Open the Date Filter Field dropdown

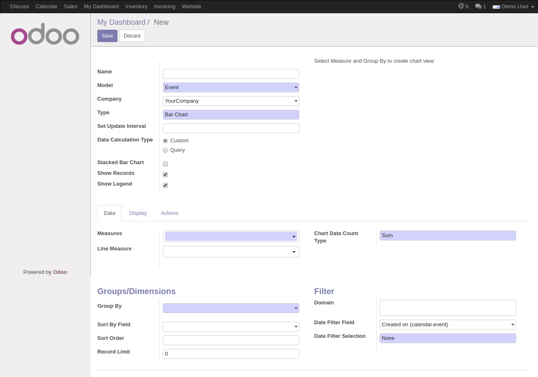tap(447, 325)
